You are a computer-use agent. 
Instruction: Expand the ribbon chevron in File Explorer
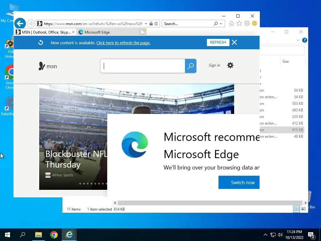pos(298,40)
